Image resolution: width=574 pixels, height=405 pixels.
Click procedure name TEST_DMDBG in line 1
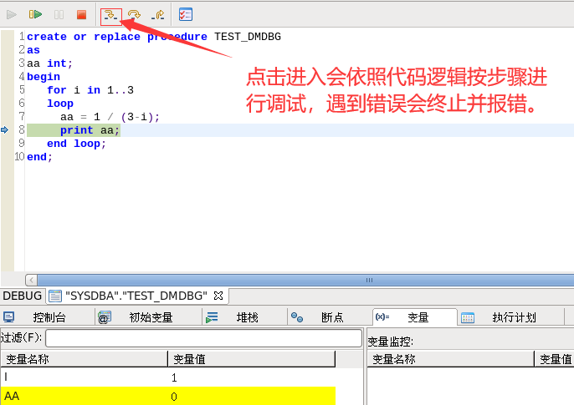point(248,37)
